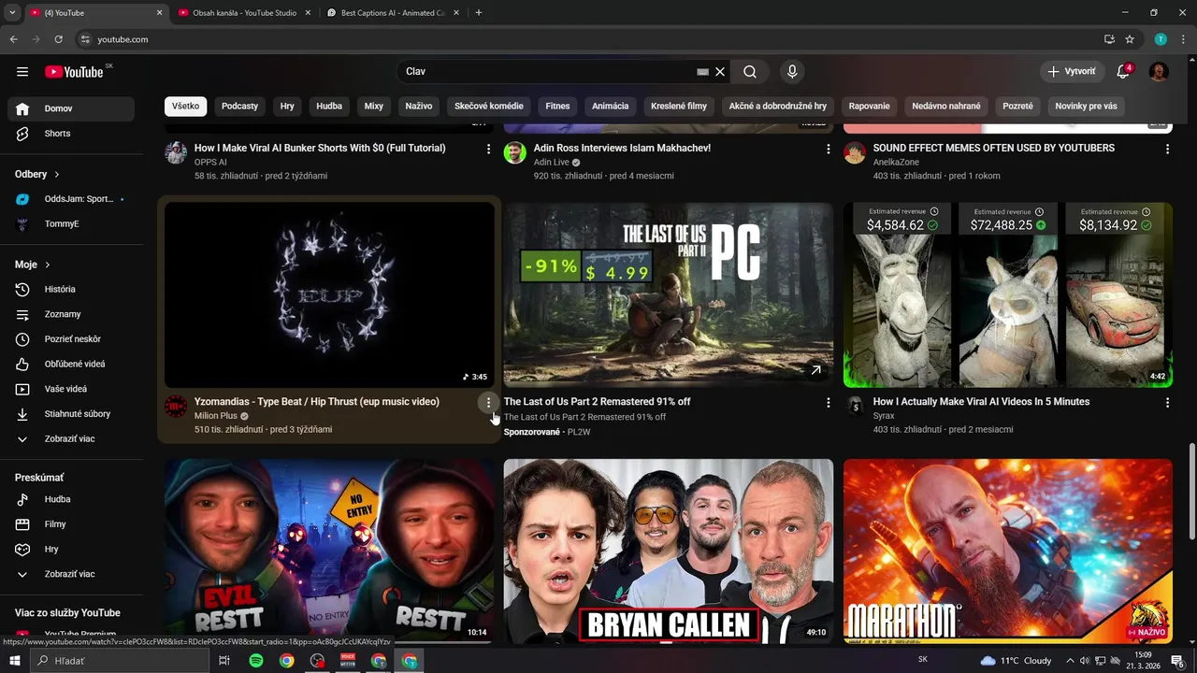The height and width of the screenshot is (673, 1197).
Task: Select the Skečové komédie filter chip
Action: tap(489, 107)
